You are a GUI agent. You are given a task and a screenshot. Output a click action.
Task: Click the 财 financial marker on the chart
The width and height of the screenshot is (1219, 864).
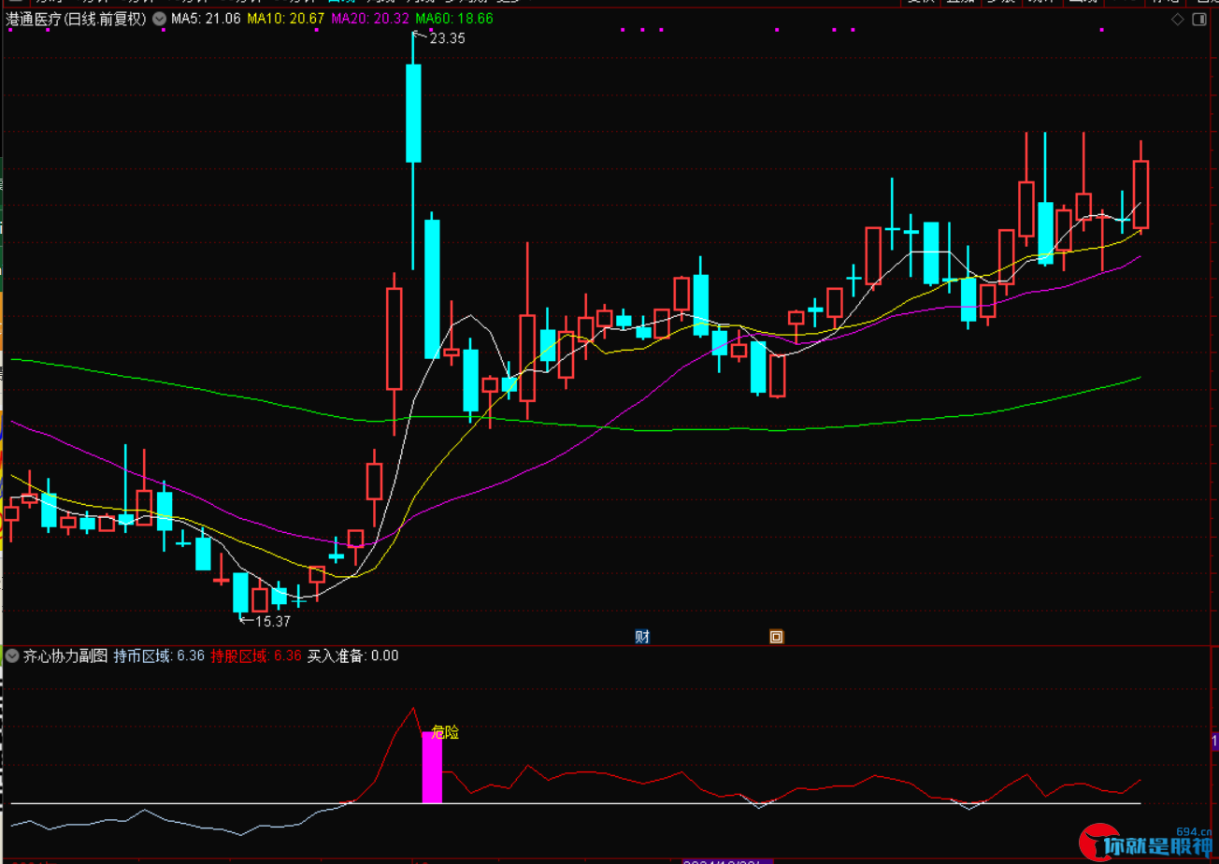[642, 637]
